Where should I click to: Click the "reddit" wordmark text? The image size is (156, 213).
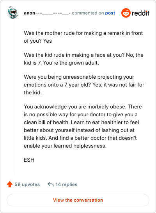[x=140, y=13]
